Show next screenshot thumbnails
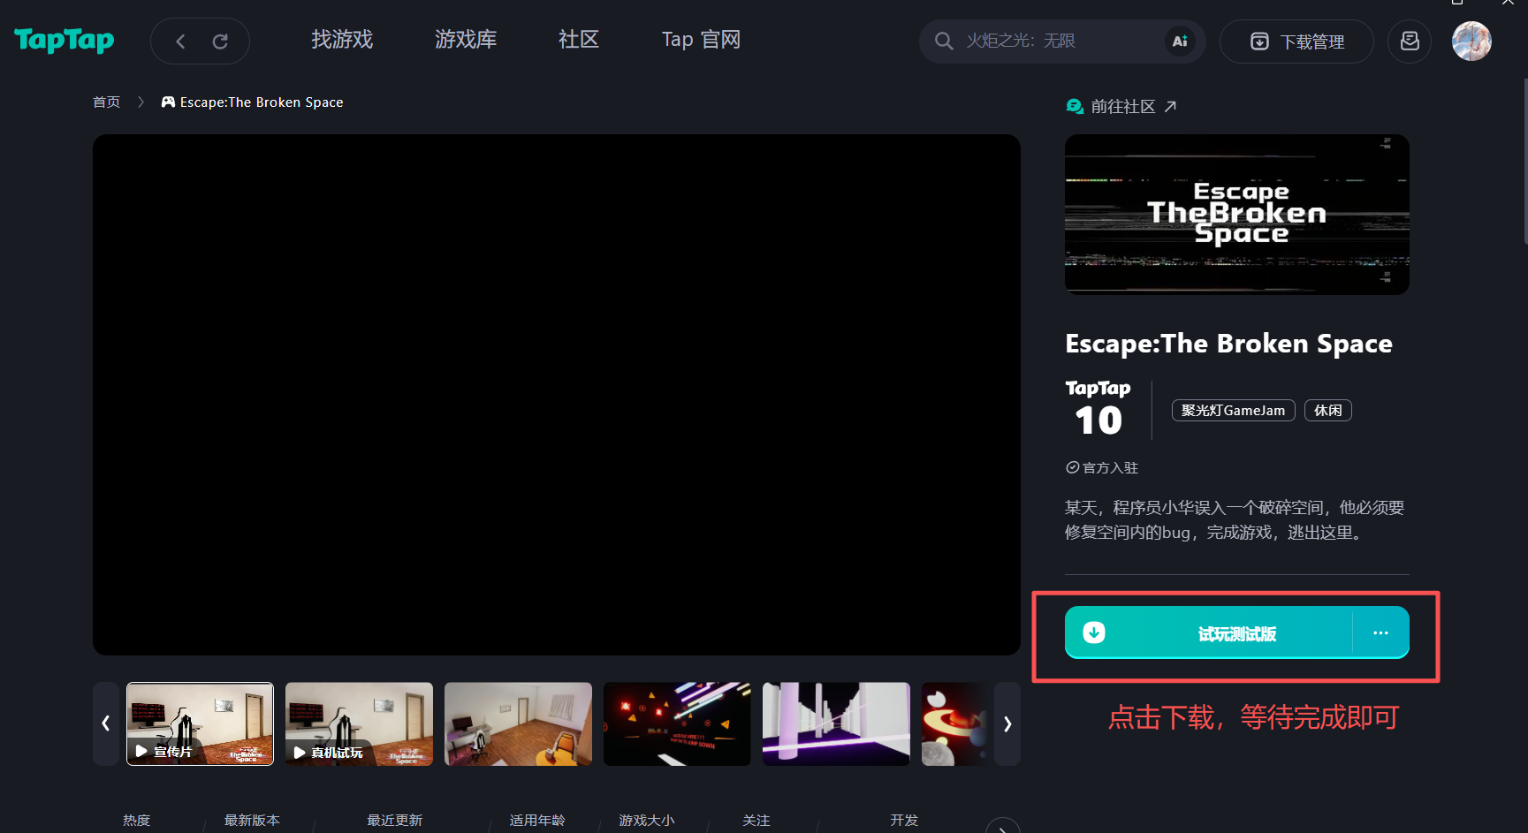1528x833 pixels. pos(1007,723)
